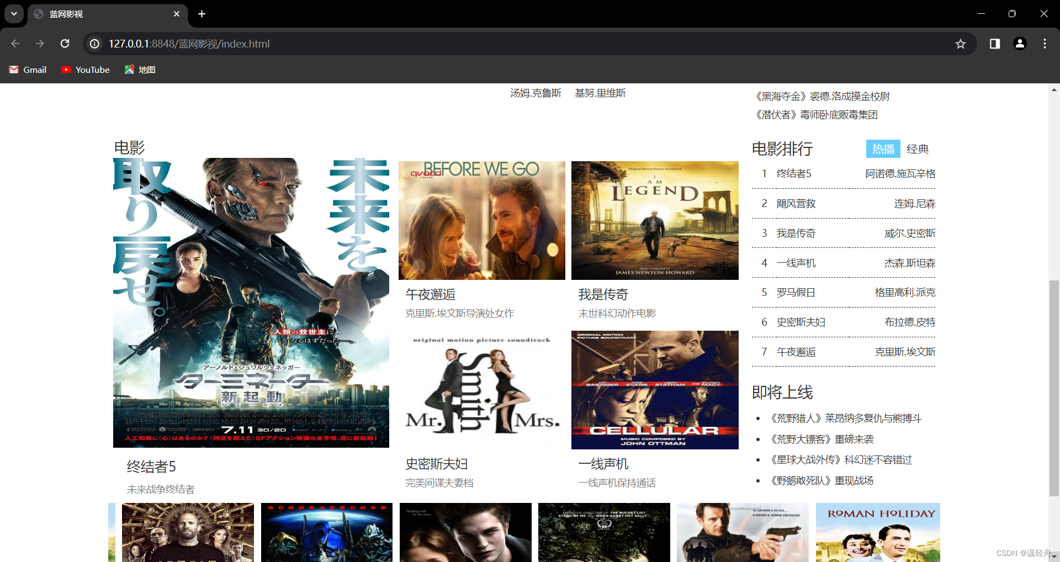Viewport: 1060px width, 562px height.
Task: Open Chrome three-dot menu
Action: click(x=1045, y=44)
